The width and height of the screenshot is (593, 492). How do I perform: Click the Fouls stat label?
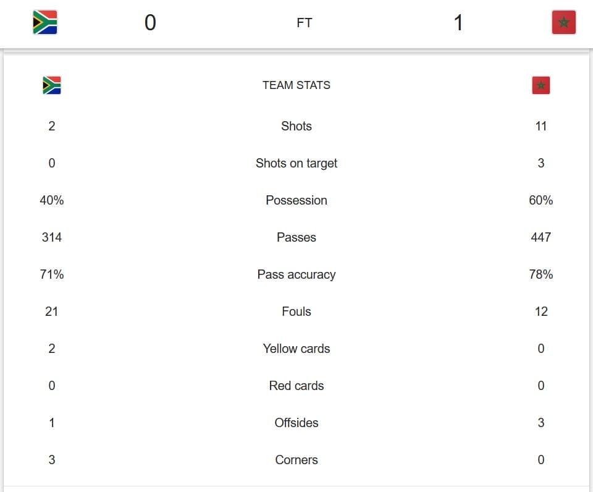click(296, 312)
